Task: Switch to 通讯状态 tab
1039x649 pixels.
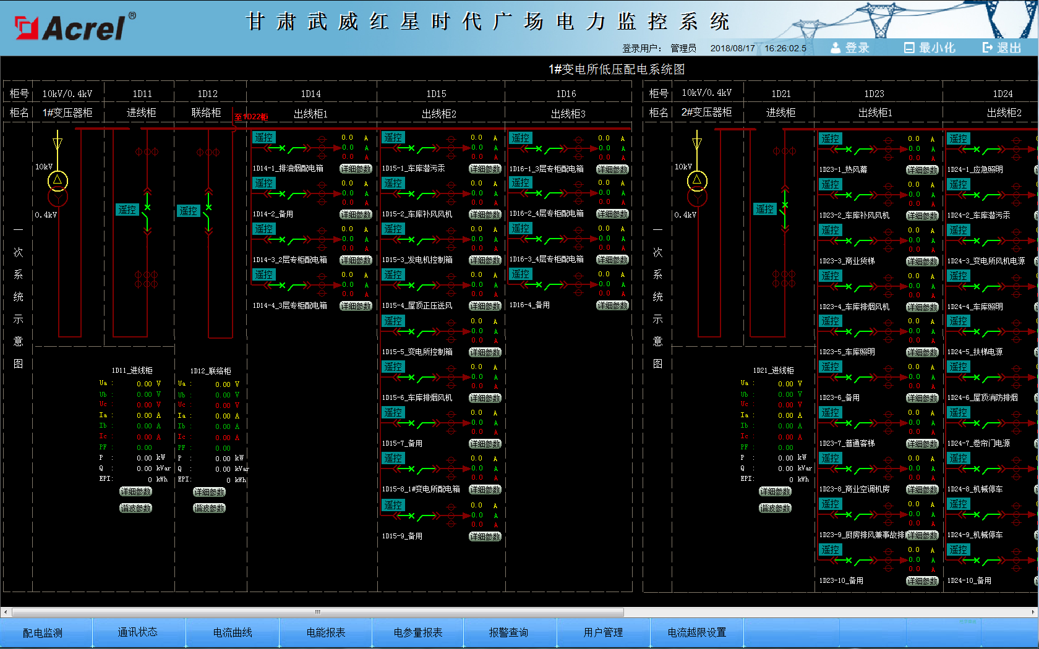Action: pos(138,632)
